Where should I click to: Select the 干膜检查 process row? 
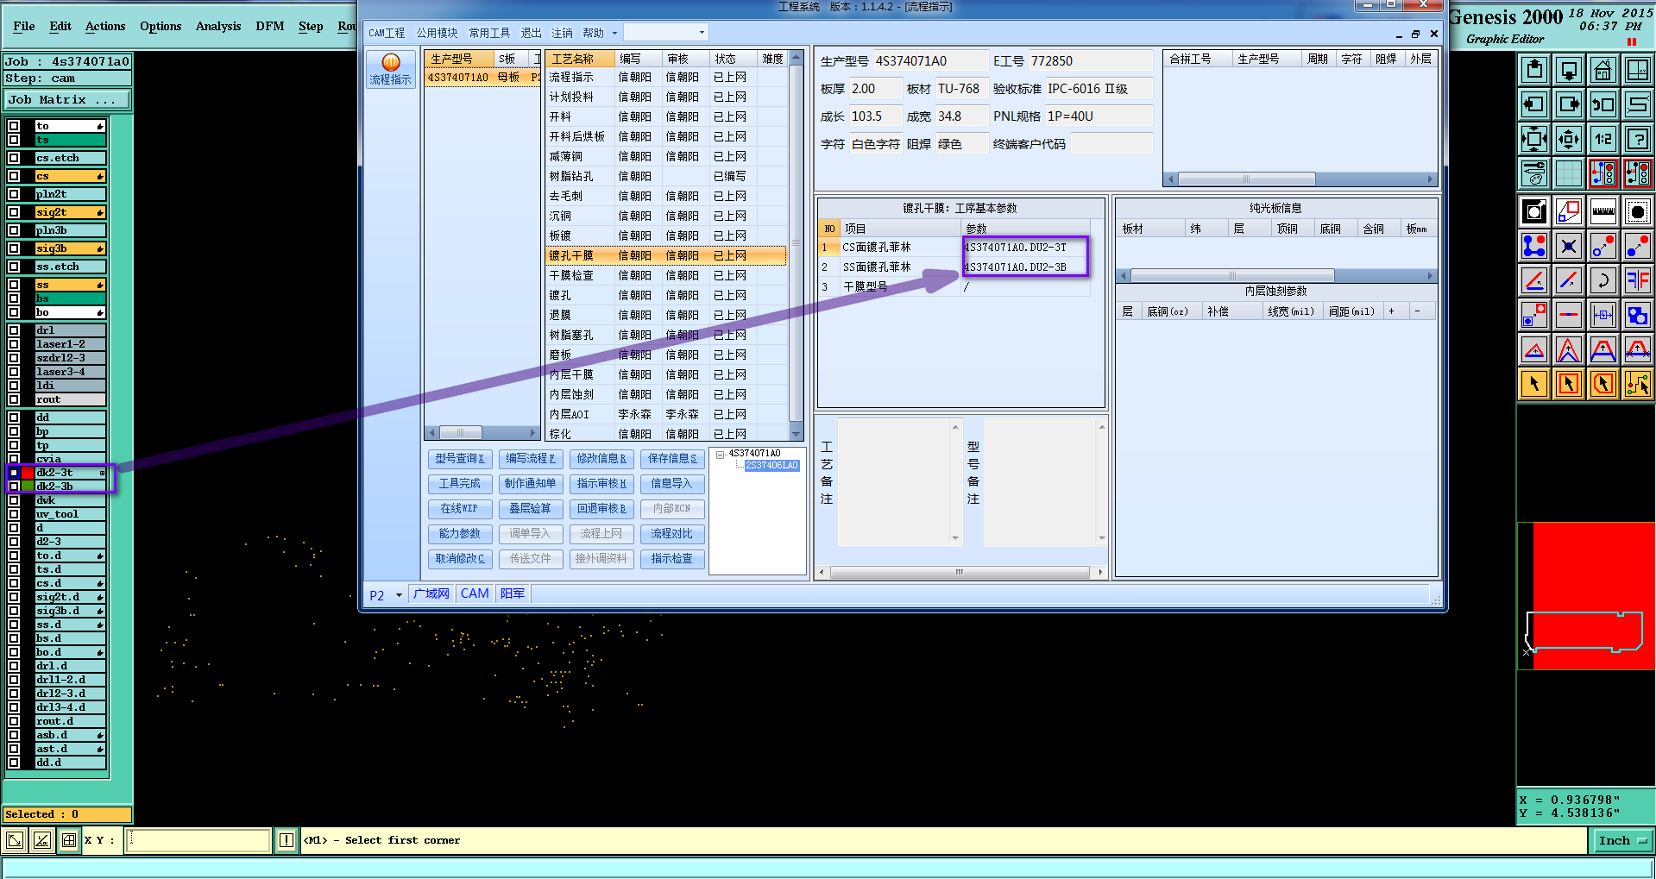tap(666, 276)
